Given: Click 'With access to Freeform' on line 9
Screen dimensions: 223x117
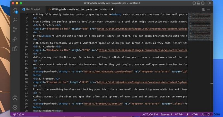Looking at the screenshot, I should (50, 43).
